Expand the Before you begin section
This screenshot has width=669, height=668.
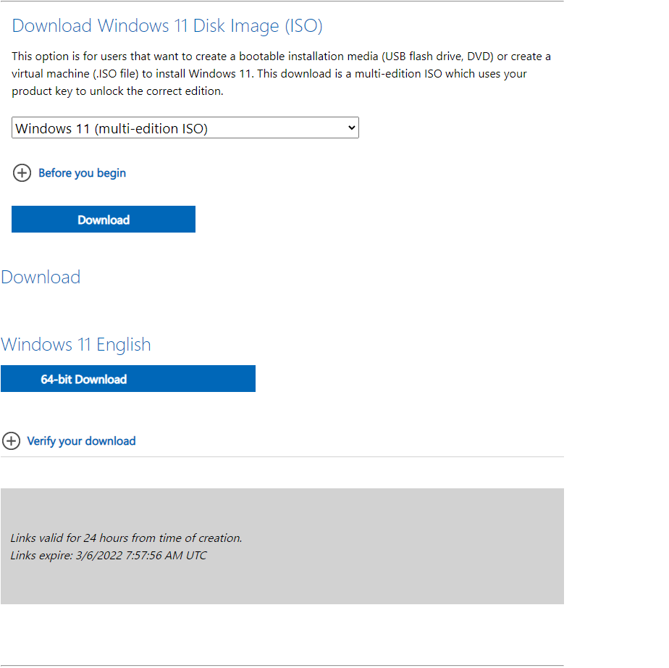82,173
